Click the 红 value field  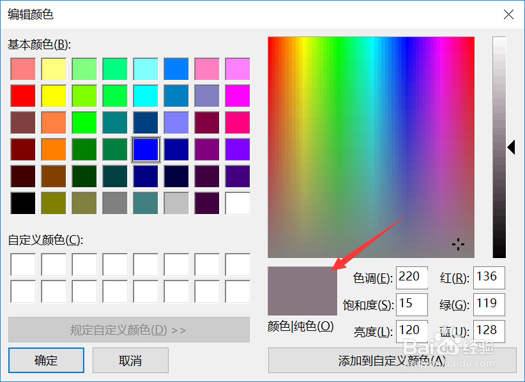pos(489,277)
